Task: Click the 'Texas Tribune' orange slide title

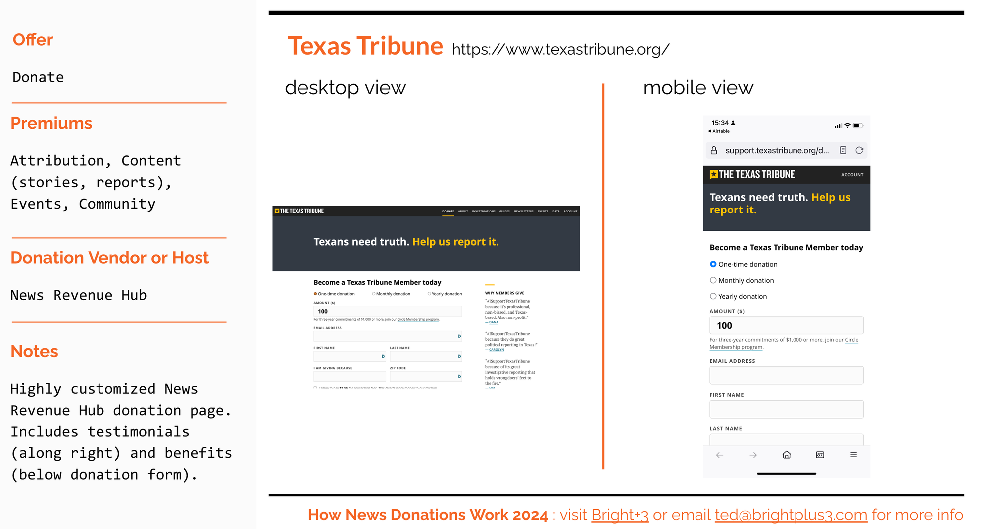Action: [x=365, y=46]
